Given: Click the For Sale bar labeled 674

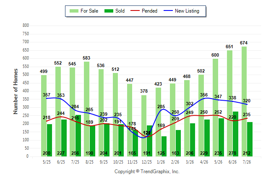Looking at the screenshot, I should pos(244,101).
